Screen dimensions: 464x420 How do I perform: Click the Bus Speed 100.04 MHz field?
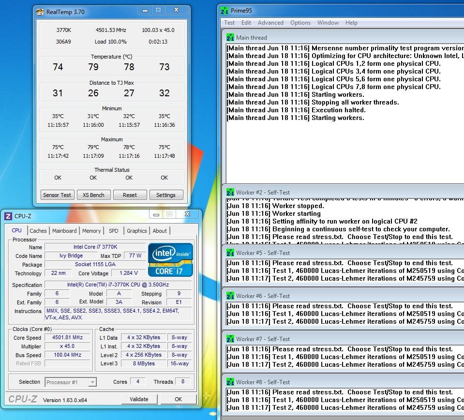[x=67, y=355]
